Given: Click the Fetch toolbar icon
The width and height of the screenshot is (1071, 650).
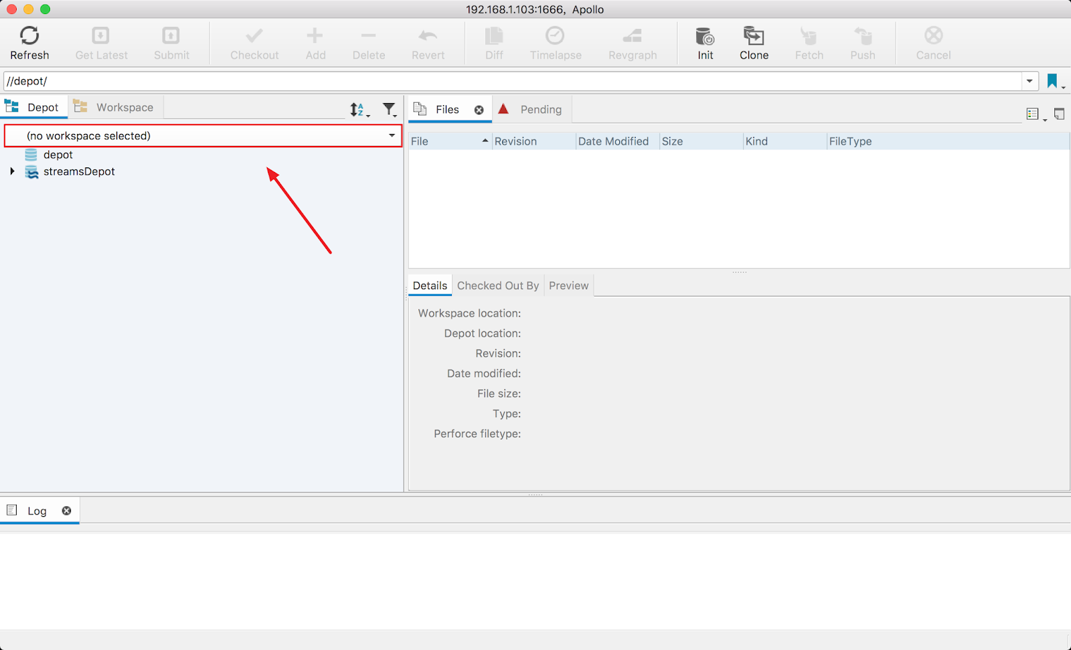Looking at the screenshot, I should [x=809, y=35].
